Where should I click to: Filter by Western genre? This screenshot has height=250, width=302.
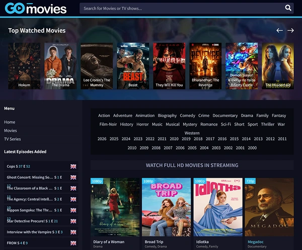tap(192, 133)
